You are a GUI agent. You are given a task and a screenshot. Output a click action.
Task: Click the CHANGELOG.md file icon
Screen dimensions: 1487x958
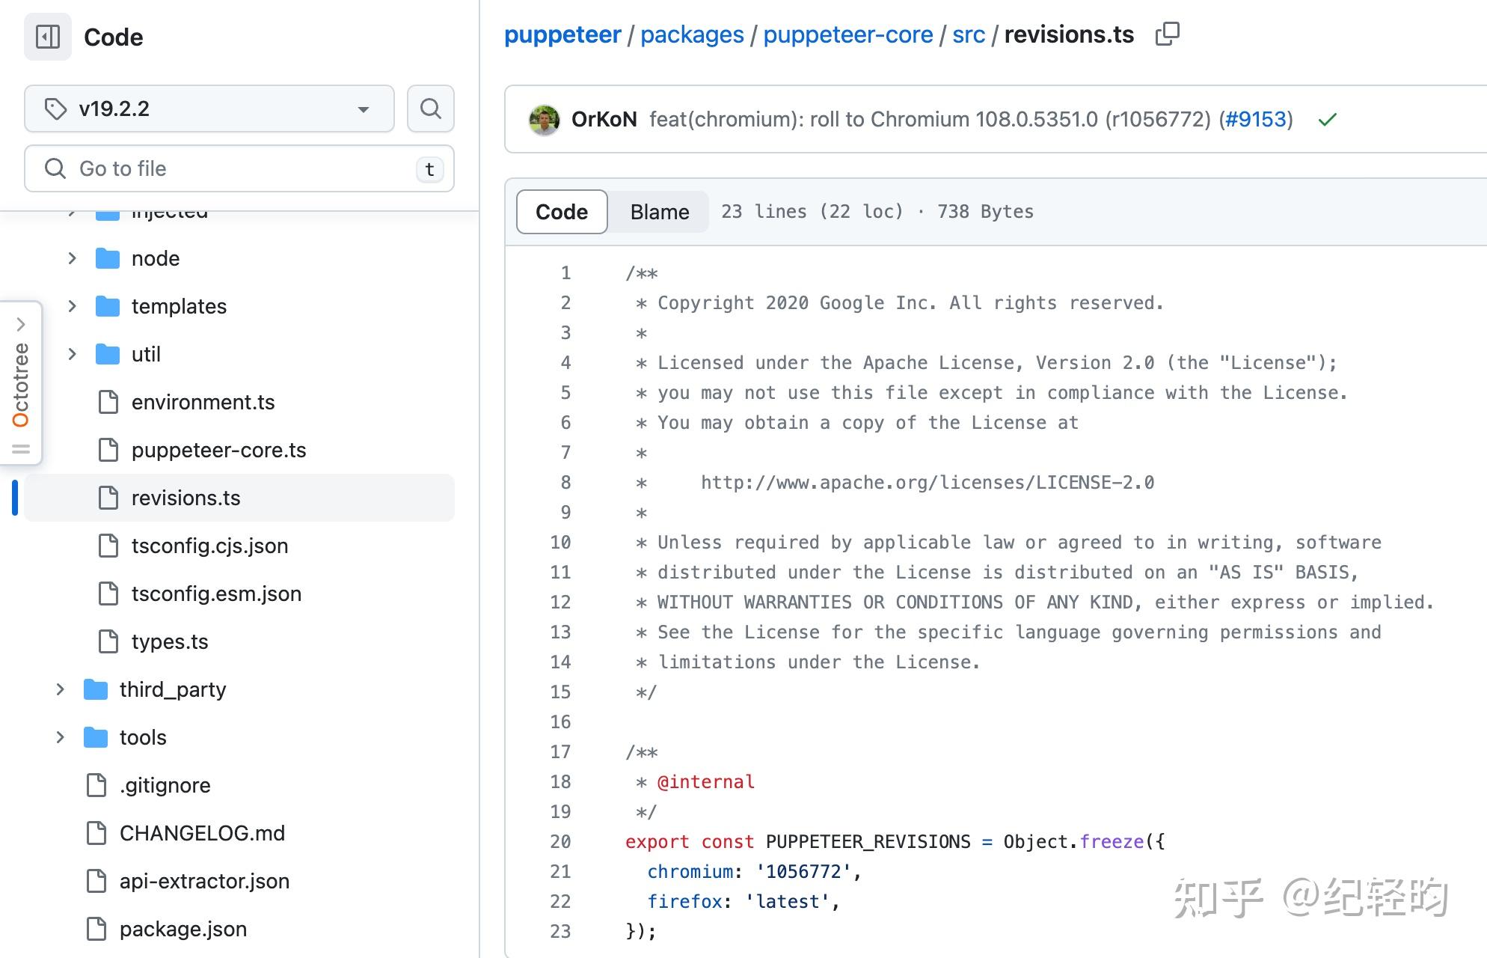pos(96,833)
